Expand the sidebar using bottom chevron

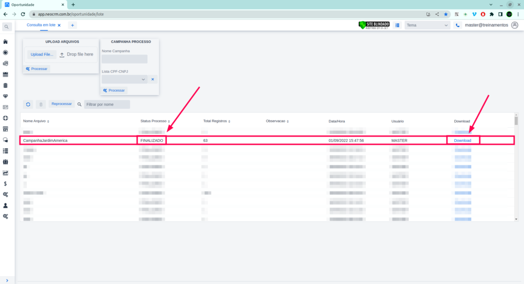click(7, 280)
